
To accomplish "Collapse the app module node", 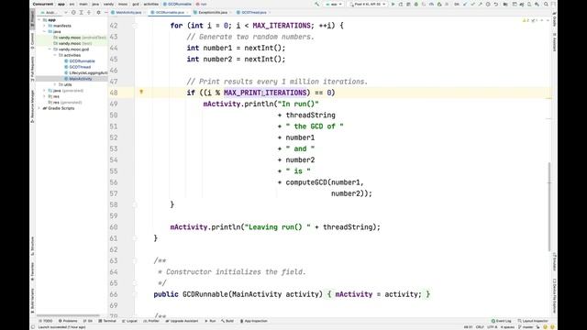I will (39, 20).
